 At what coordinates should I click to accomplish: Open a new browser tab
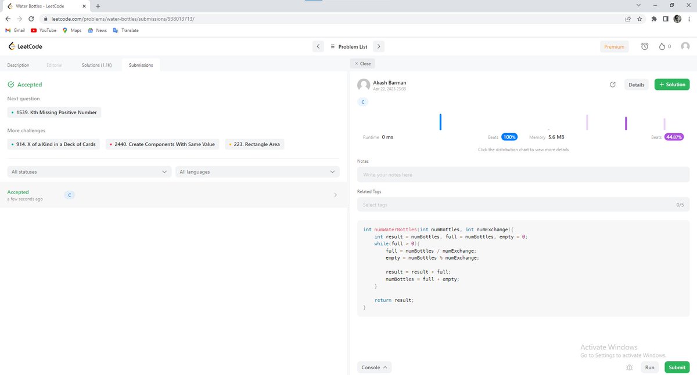pyautogui.click(x=97, y=6)
